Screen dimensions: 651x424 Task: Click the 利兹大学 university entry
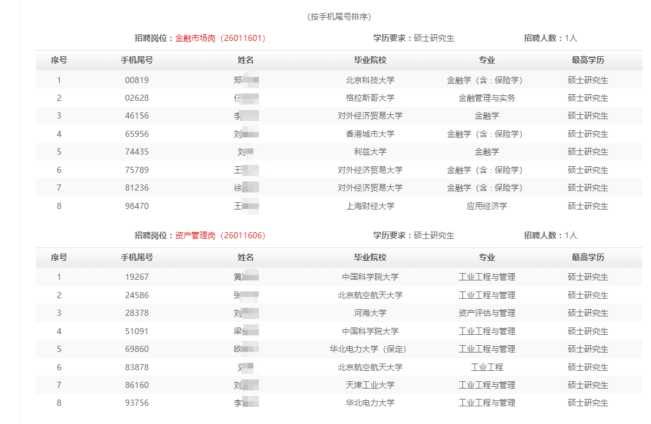pyautogui.click(x=370, y=152)
